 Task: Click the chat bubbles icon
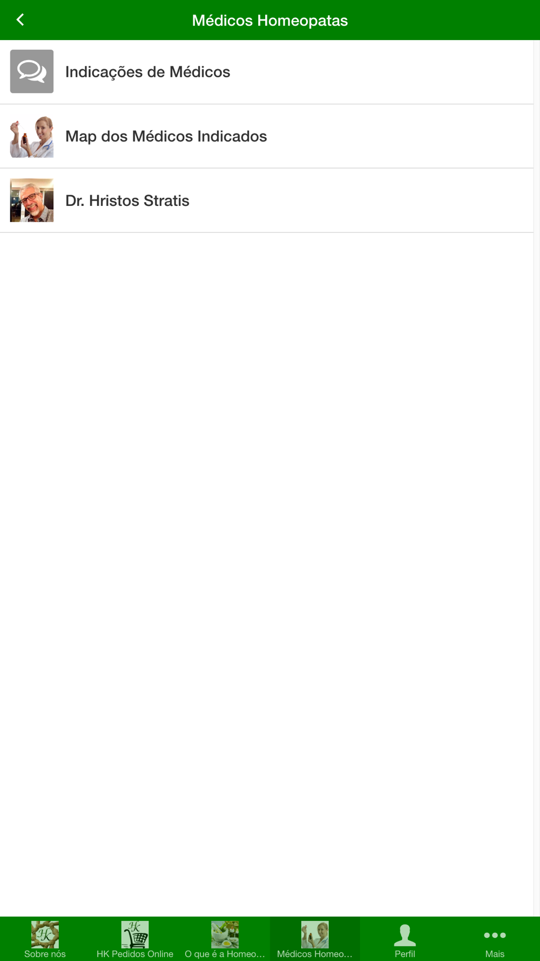click(x=32, y=71)
